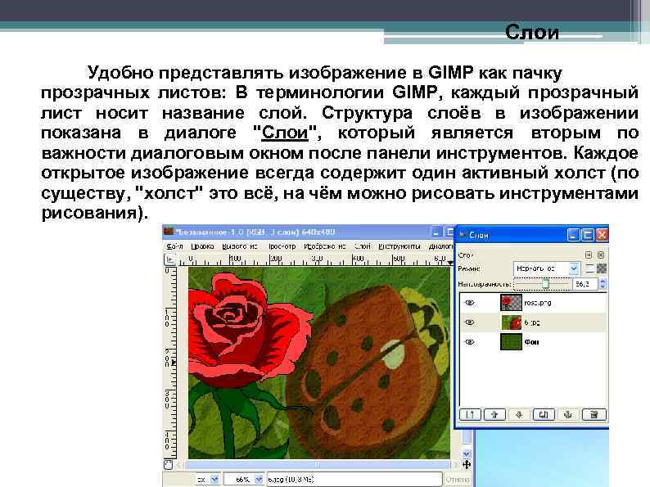Hide the rose.png layer with eye icon
The height and width of the screenshot is (487, 650).
(469, 303)
